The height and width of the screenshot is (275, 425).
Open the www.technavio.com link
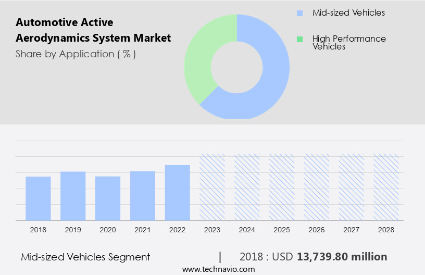(218, 269)
